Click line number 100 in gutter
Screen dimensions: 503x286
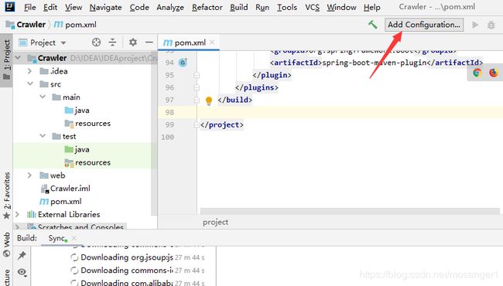pos(167,137)
